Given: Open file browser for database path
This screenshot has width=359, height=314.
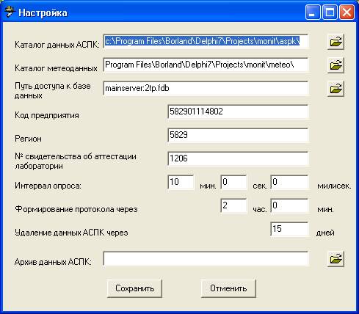Looking at the screenshot, I should [336, 88].
